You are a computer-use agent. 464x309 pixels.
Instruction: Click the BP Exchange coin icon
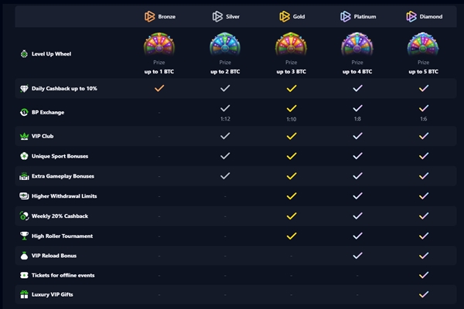(24, 112)
